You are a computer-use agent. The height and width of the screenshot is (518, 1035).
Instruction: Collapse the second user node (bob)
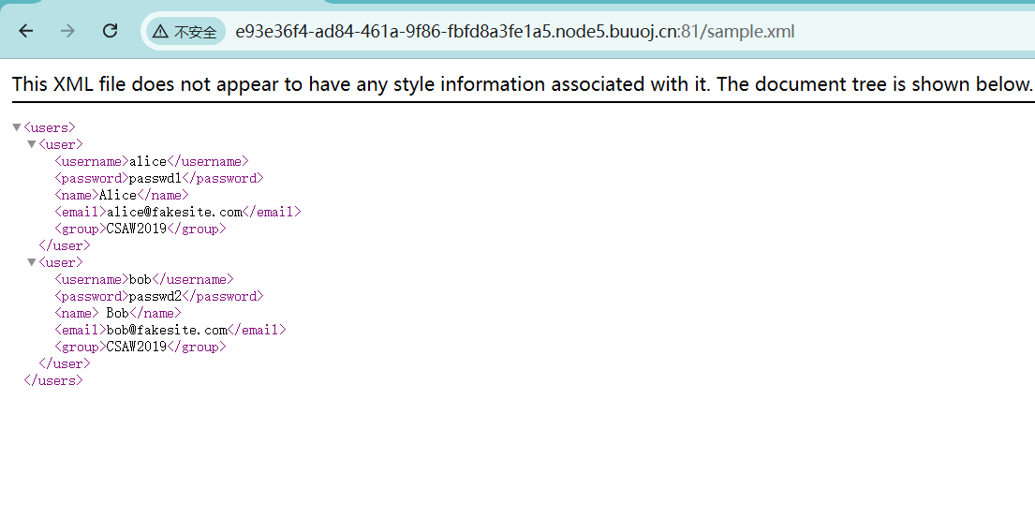click(x=31, y=262)
